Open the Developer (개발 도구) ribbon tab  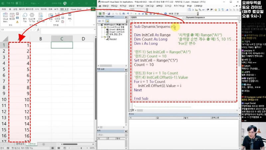click(x=64, y=9)
